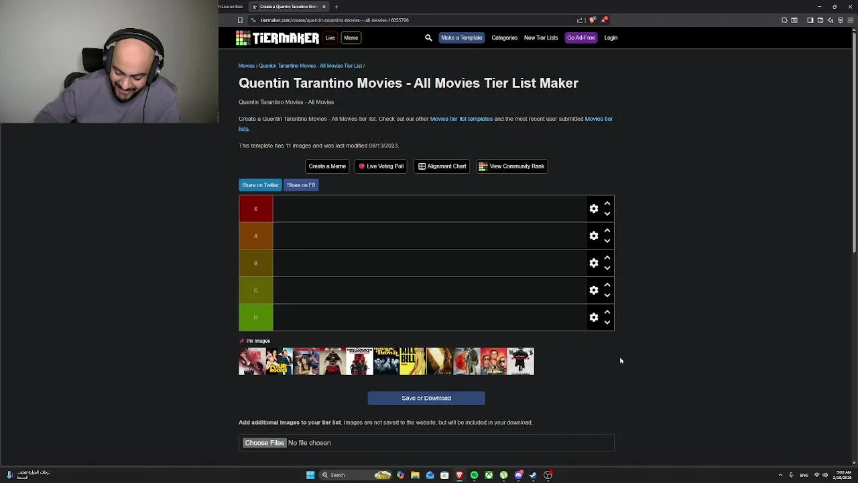The height and width of the screenshot is (483, 858).
Task: Click Share on Twitter
Action: tap(260, 185)
